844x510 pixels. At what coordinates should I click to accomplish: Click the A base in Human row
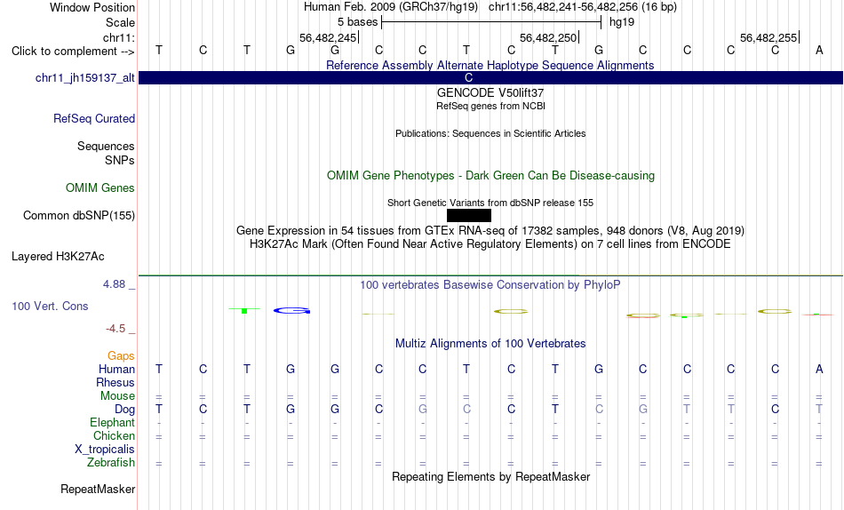pos(819,369)
